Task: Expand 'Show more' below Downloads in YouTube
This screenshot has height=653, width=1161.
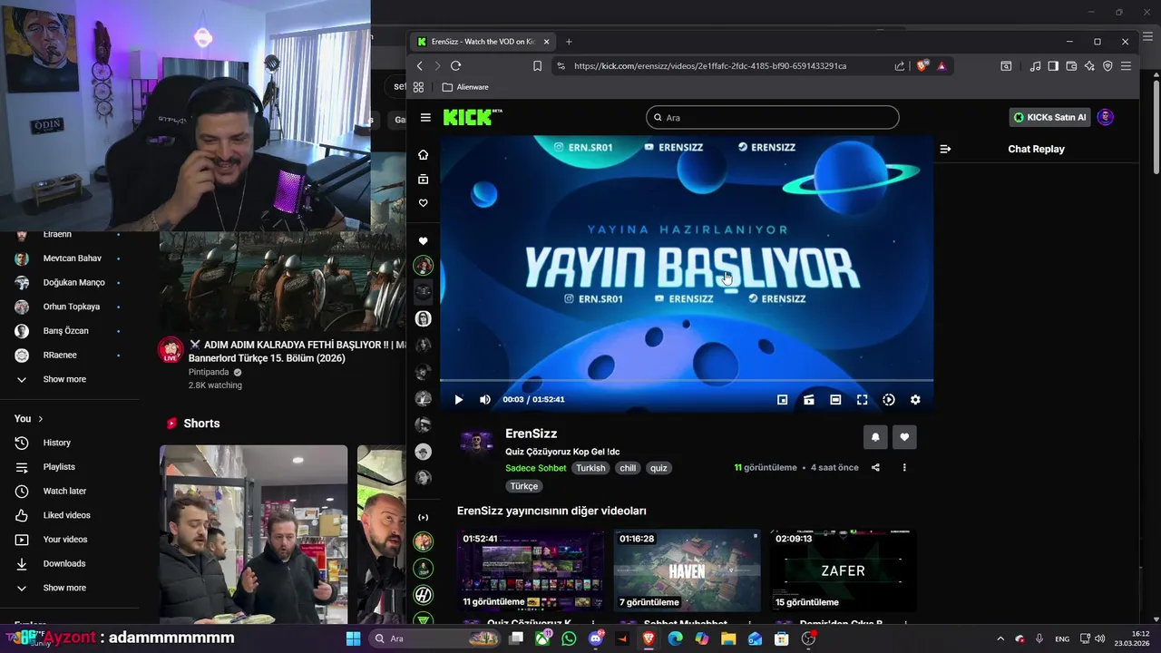Action: (x=64, y=588)
